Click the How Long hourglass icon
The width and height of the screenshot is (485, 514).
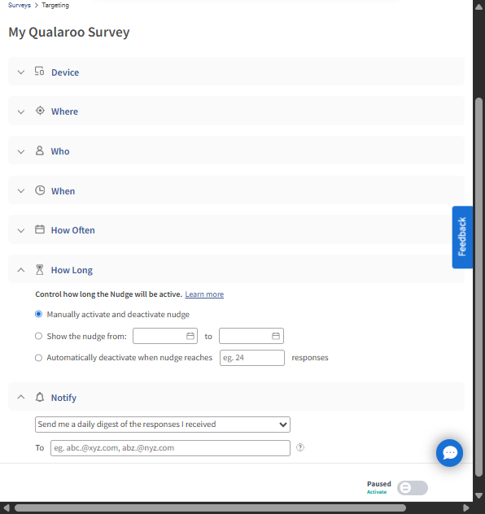[39, 270]
